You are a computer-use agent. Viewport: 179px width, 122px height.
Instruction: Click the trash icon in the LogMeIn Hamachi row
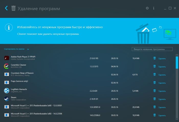click(x=154, y=91)
